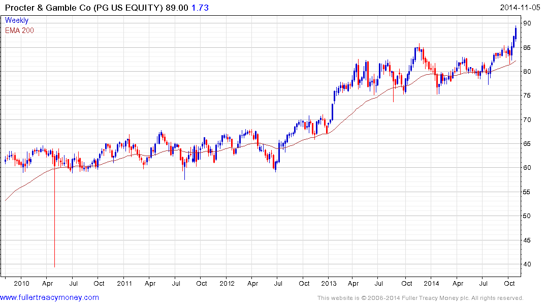Select the EMA 200 legend label
546x305 pixels.
pos(19,30)
